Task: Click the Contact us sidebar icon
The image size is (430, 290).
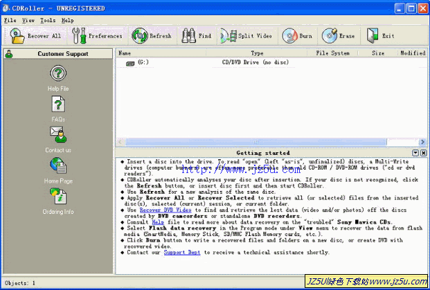Action: [x=58, y=134]
